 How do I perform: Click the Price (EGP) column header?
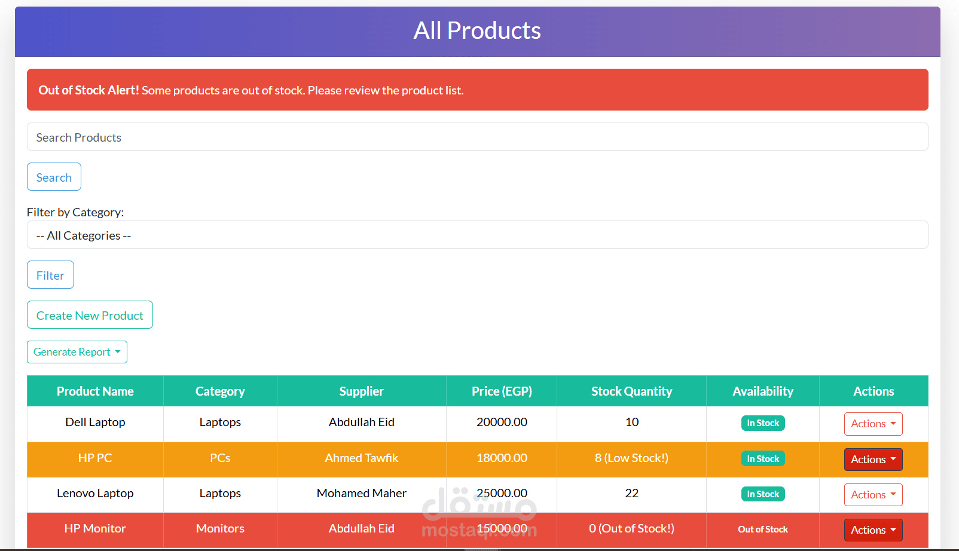502,391
